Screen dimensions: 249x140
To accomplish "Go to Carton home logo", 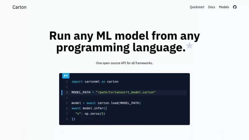I will pos(19,7).
